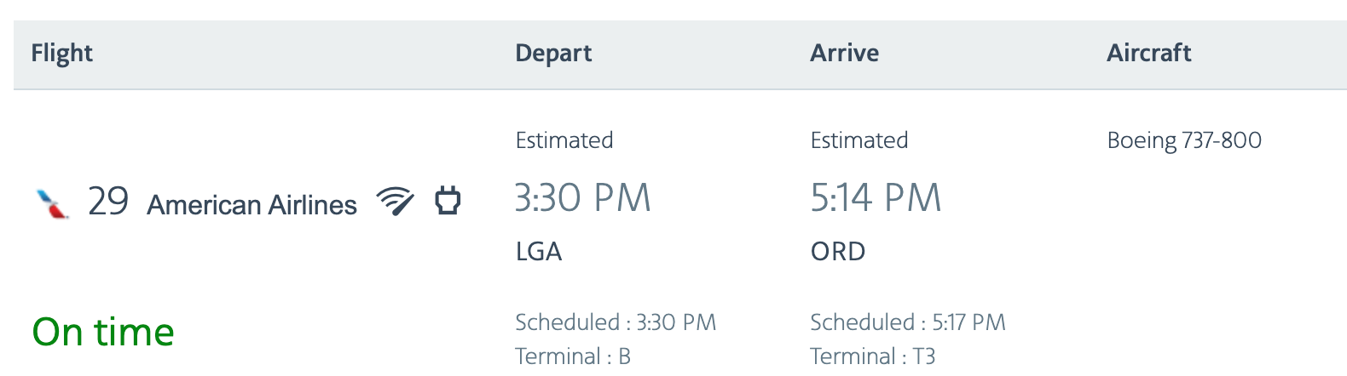Open the American Airlines name link
1347x376 pixels.
pyautogui.click(x=251, y=205)
